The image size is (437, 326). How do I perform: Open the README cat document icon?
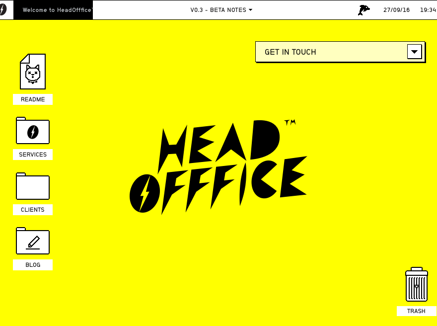click(33, 72)
